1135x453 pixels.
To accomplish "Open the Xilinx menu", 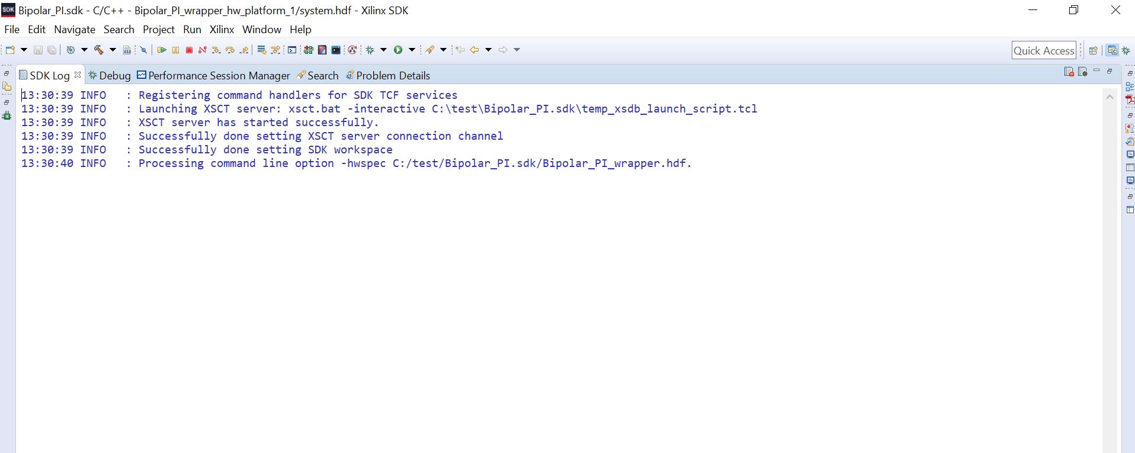I will point(222,30).
